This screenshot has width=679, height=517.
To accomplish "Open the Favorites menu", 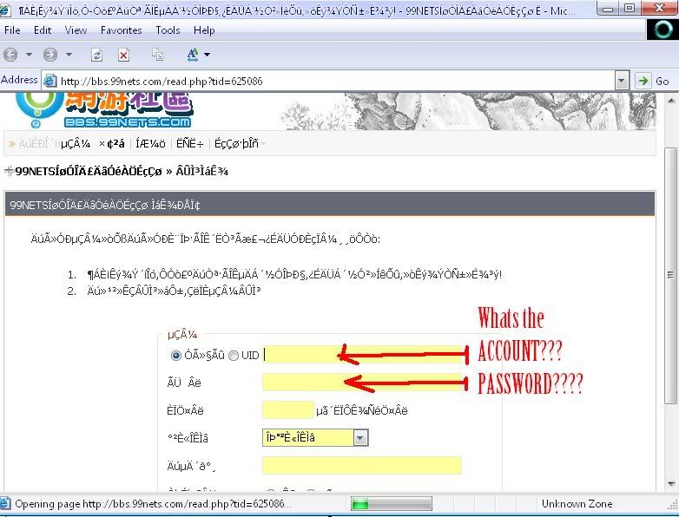I will 121,30.
